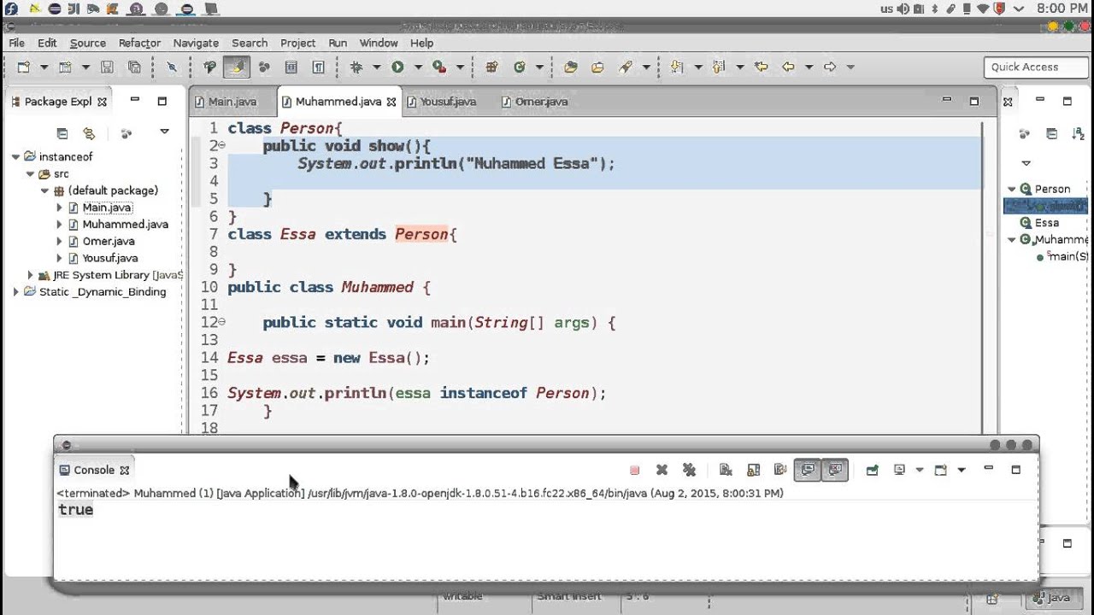
Task: Expand the Static _Dynamic_Binding project
Action: point(15,291)
